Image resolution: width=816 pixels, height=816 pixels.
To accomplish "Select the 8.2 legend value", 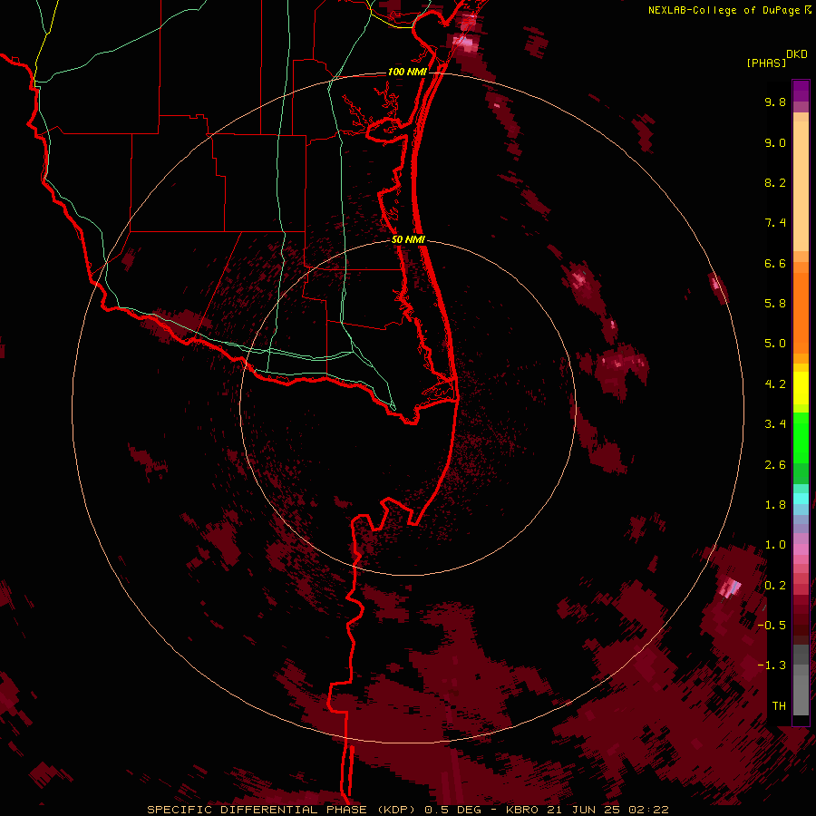I will pyautogui.click(x=775, y=182).
